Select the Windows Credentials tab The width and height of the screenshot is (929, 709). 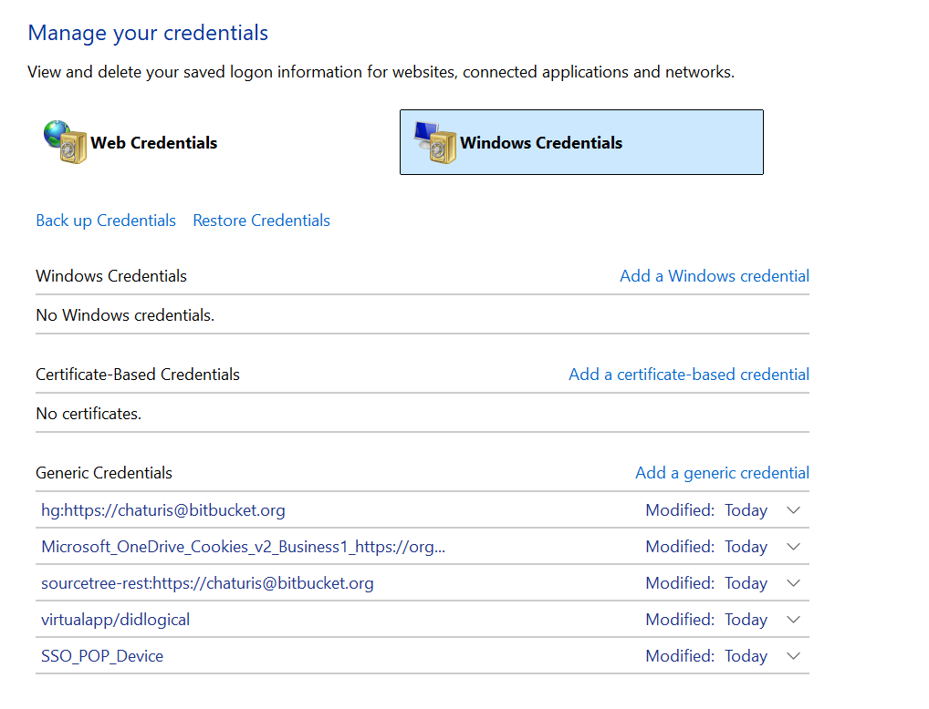coord(541,143)
